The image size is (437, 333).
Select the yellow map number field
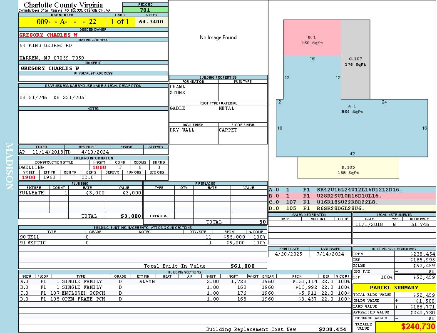click(x=62, y=22)
